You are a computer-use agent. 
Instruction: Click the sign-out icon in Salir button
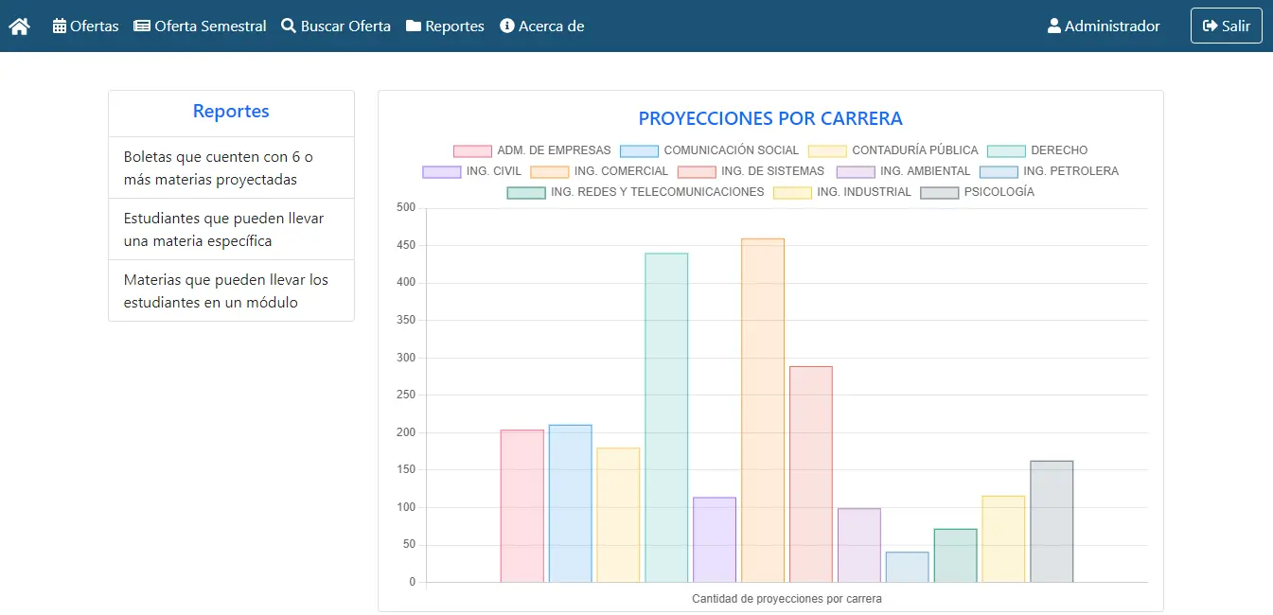(x=1210, y=26)
